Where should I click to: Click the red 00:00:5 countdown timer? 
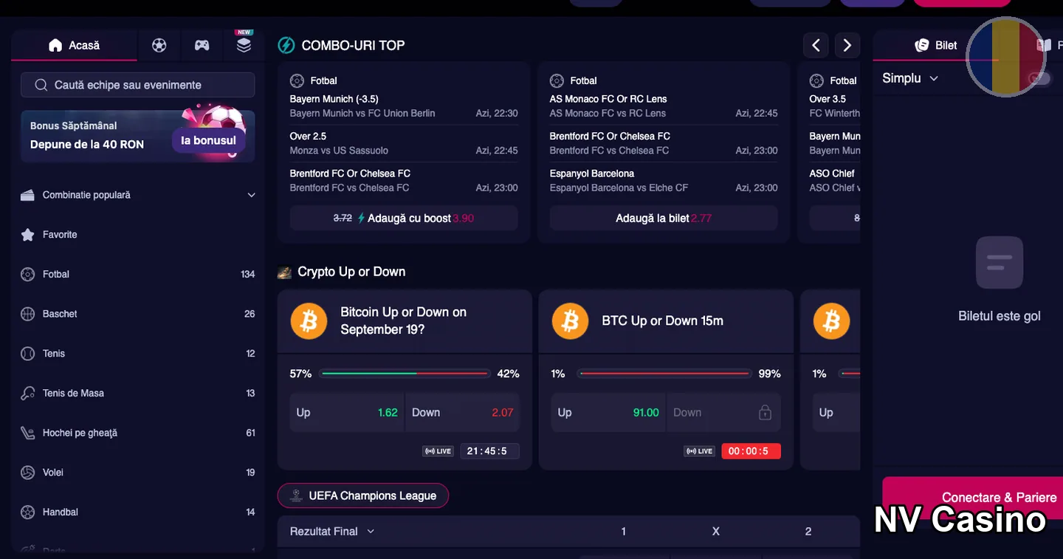pyautogui.click(x=751, y=451)
